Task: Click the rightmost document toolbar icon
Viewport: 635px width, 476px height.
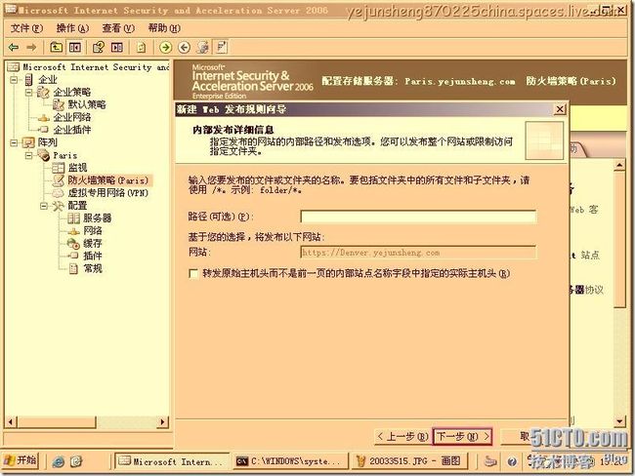Action: 222,48
